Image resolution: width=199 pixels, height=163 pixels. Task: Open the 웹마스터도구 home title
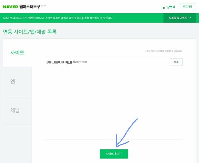pos(30,7)
